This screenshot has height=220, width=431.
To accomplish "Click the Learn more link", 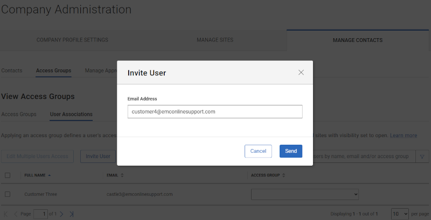I will tap(403, 136).
